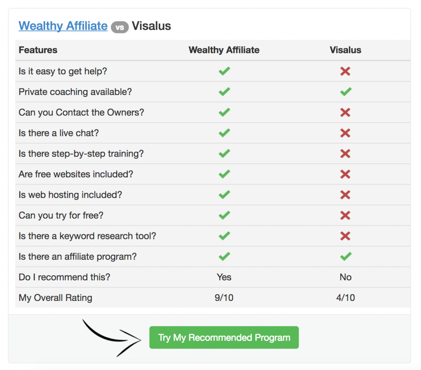Click the red X for 'Can you try for free?'
Screen dimensions: 421x370
tap(345, 215)
